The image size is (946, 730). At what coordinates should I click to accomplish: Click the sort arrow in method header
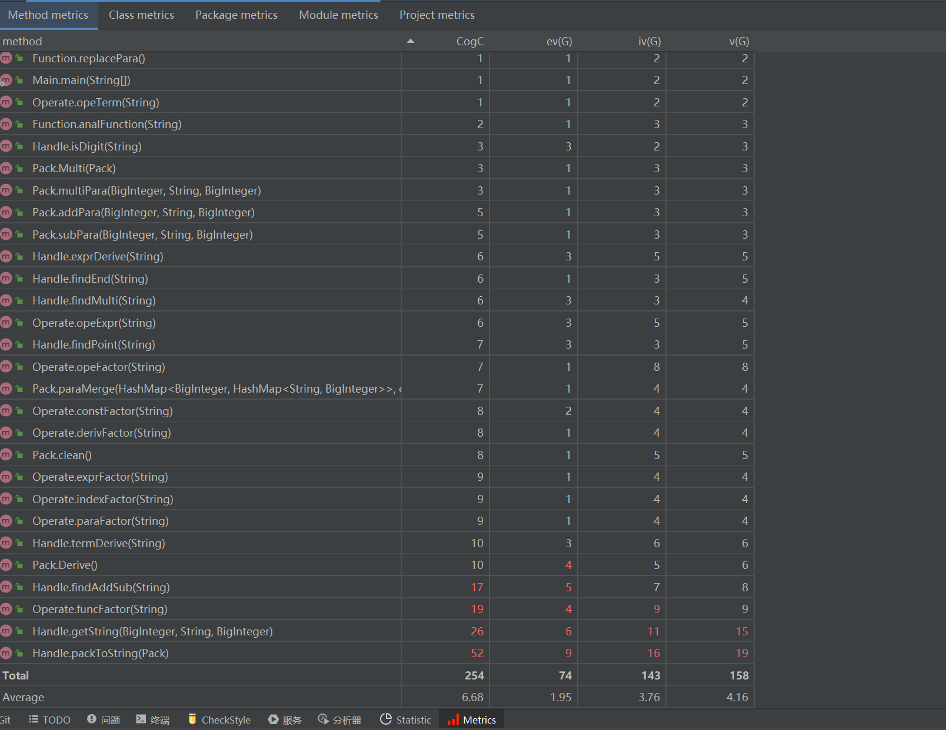(411, 41)
